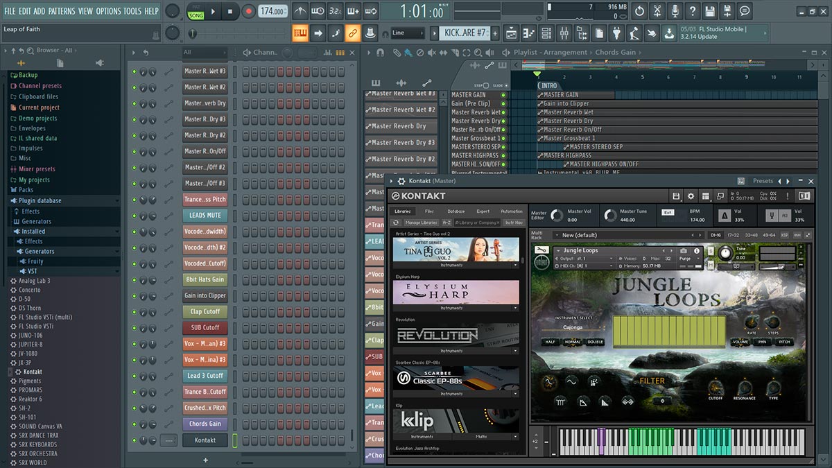Toggle the Kontakt channel LED in channel rack
Screen dimensions: 832x468
coord(135,440)
